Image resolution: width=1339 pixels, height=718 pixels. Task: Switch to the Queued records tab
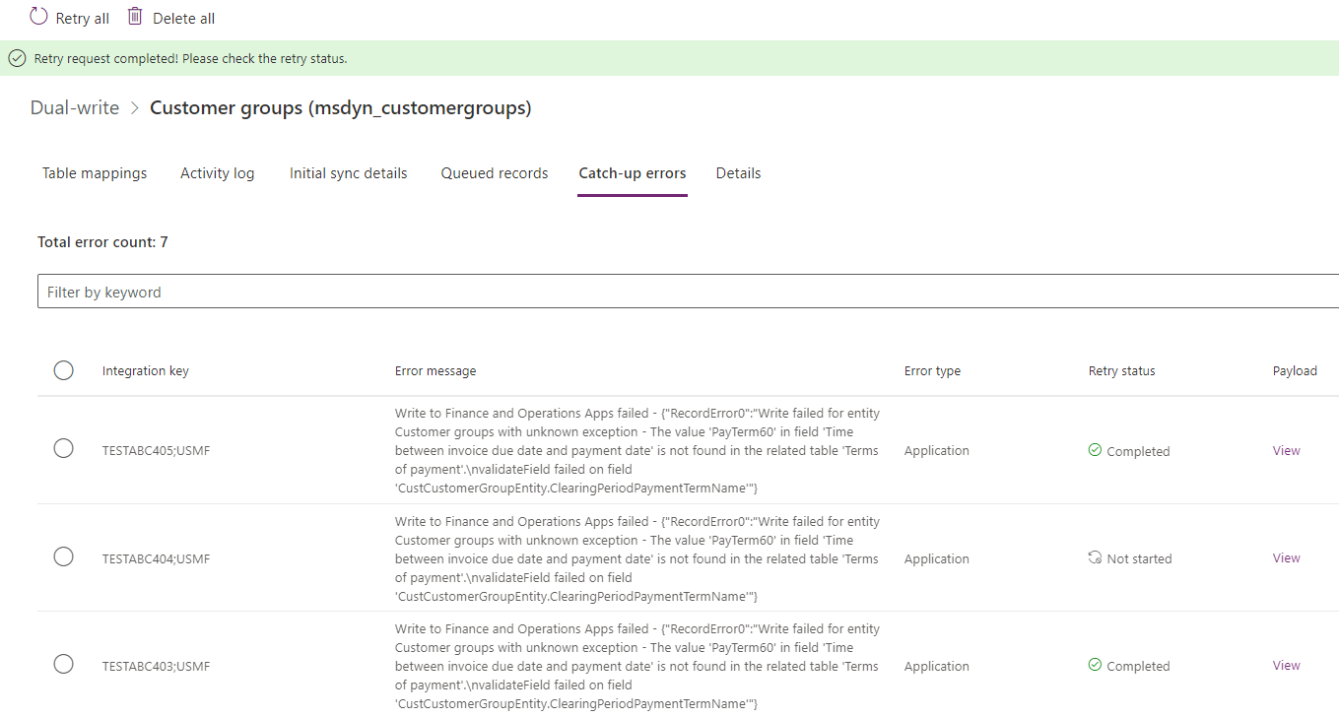pyautogui.click(x=494, y=172)
